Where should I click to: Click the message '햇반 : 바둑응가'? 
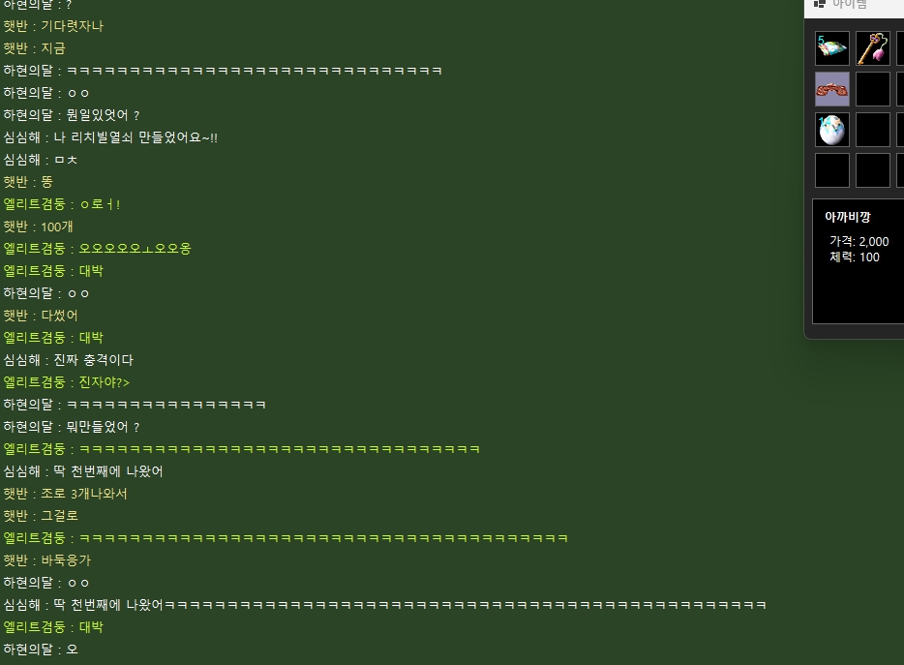click(x=47, y=560)
